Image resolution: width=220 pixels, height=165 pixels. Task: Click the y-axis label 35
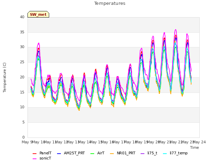pos(22,32)
